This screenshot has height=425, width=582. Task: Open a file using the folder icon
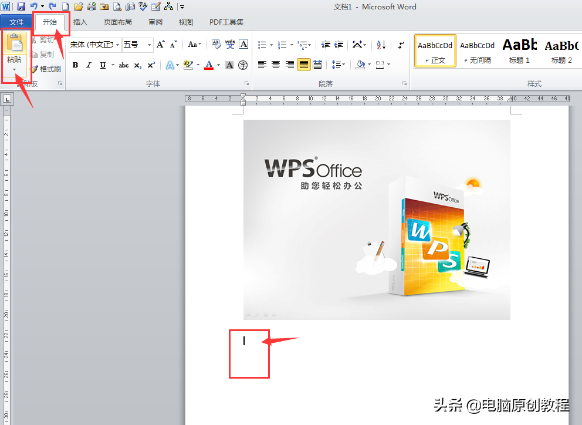point(78,6)
